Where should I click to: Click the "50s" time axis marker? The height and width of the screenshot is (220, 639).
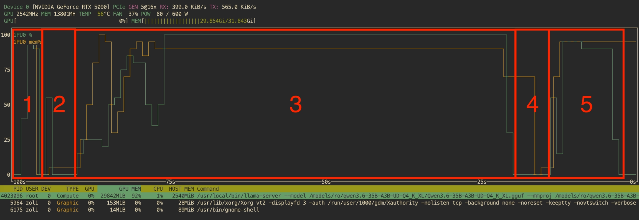click(x=326, y=182)
